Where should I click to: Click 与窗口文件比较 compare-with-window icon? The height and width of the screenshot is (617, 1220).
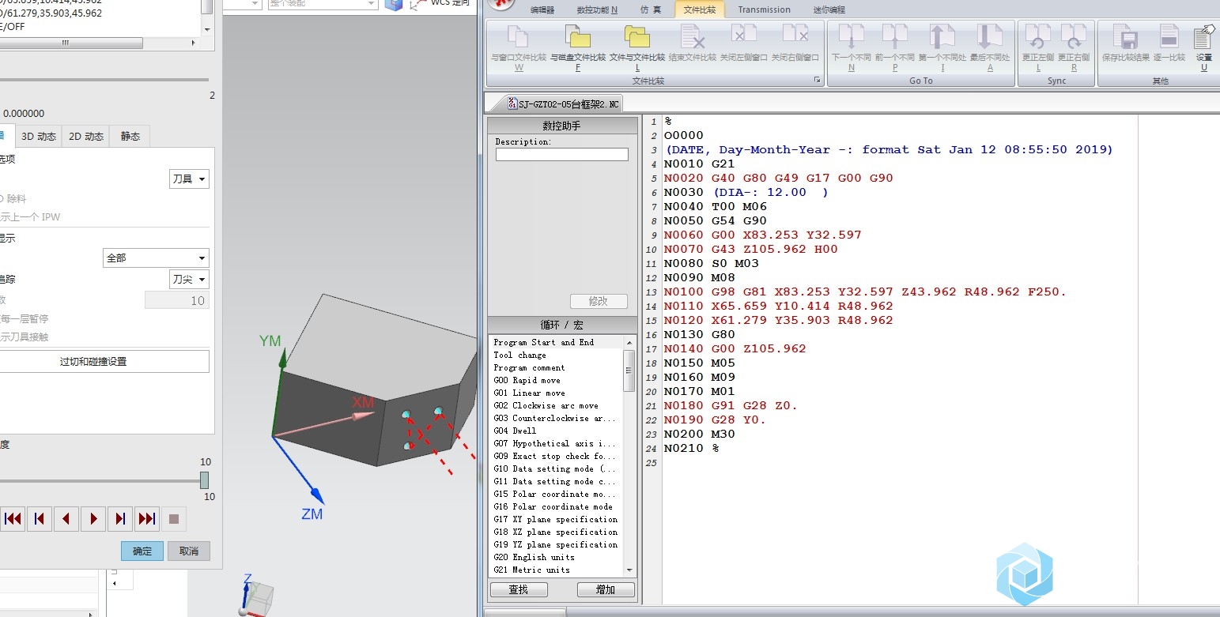coord(518,37)
